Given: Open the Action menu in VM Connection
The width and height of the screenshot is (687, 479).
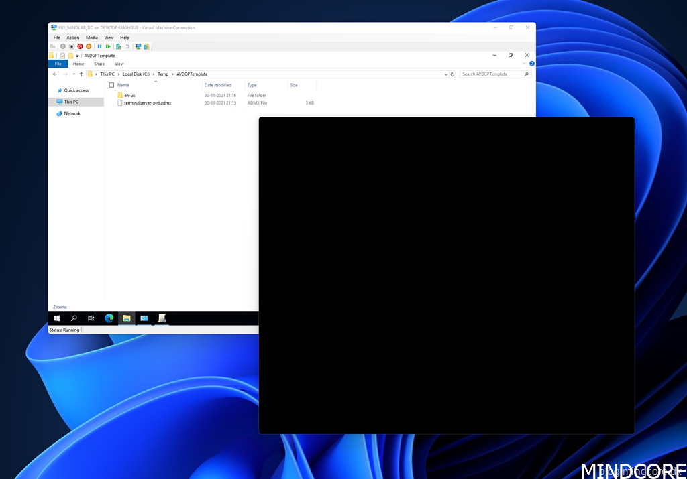Looking at the screenshot, I should click(x=72, y=38).
